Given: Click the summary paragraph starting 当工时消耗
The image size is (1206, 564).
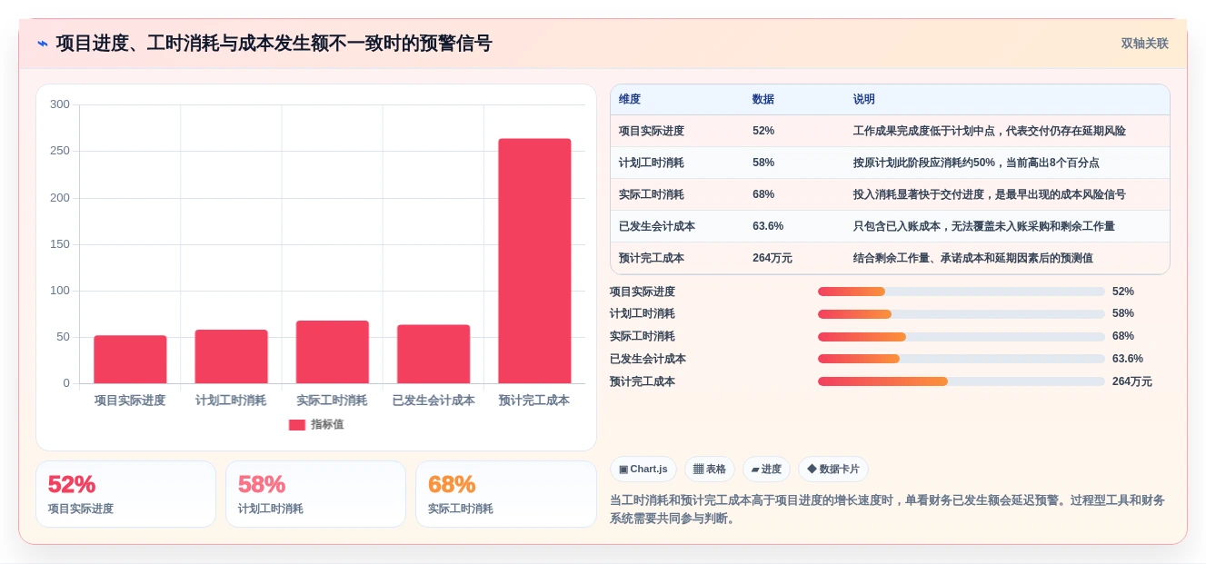Looking at the screenshot, I should click(888, 510).
